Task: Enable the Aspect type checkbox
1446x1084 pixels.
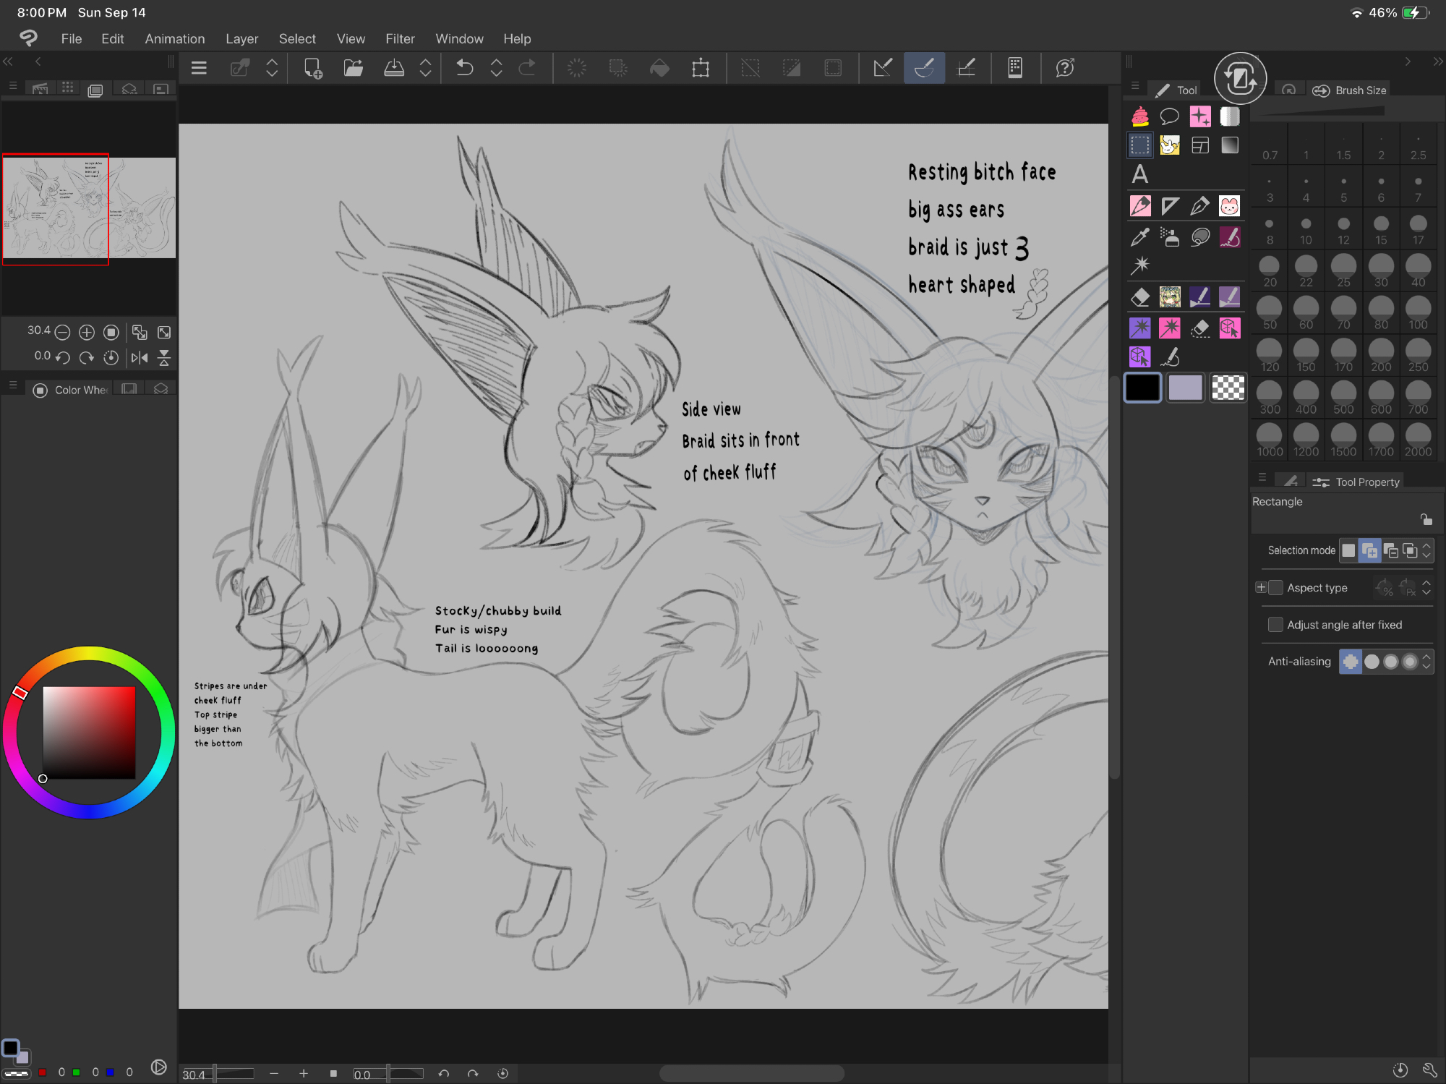Action: tap(1275, 588)
